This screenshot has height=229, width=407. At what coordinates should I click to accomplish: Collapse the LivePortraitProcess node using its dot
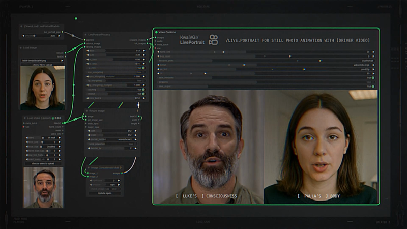[85, 34]
